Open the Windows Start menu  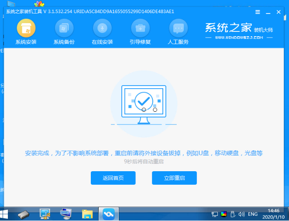coord(5,214)
